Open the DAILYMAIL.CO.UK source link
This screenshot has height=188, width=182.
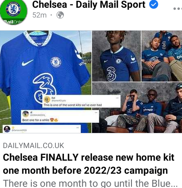click(33, 146)
